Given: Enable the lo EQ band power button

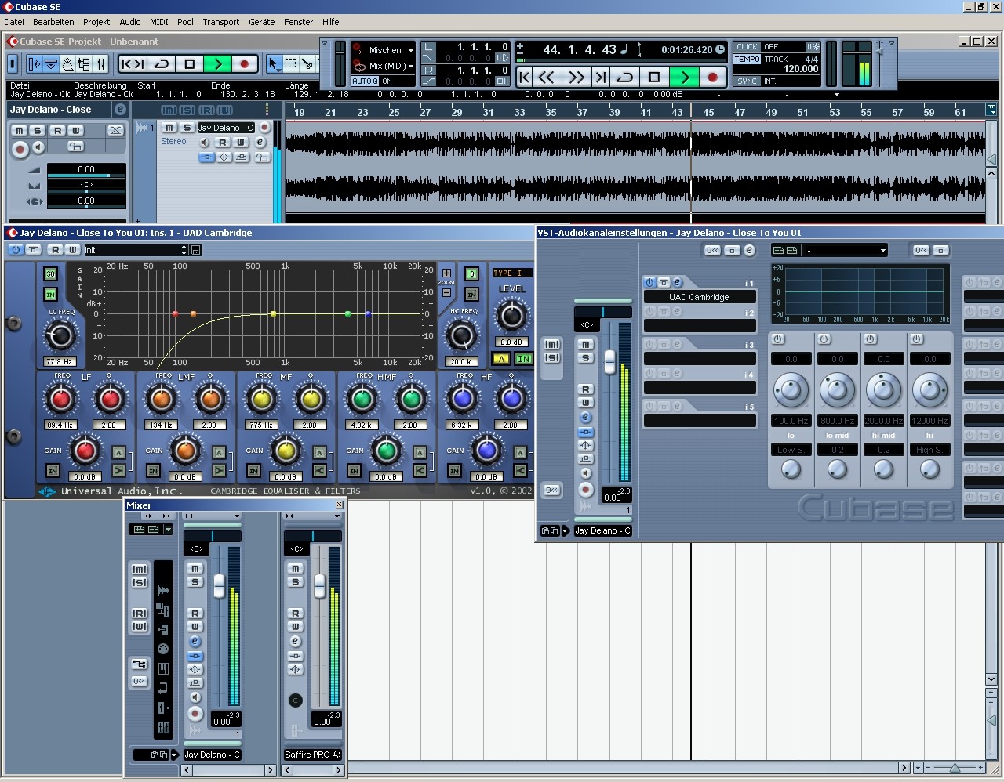Looking at the screenshot, I should 777,339.
